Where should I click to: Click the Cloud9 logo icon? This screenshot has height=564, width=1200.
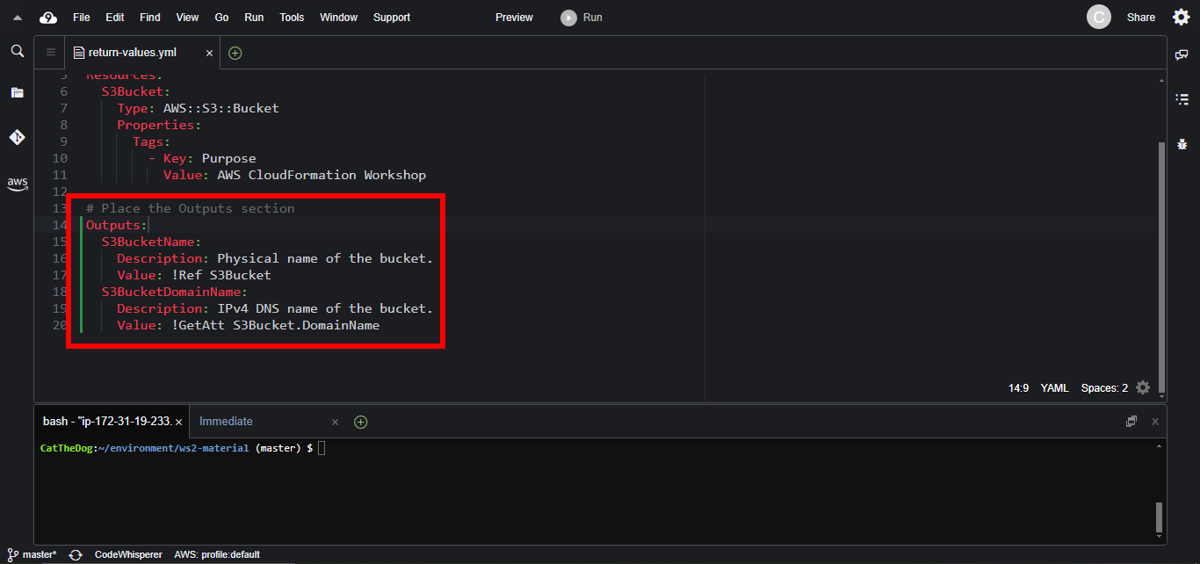tap(48, 18)
